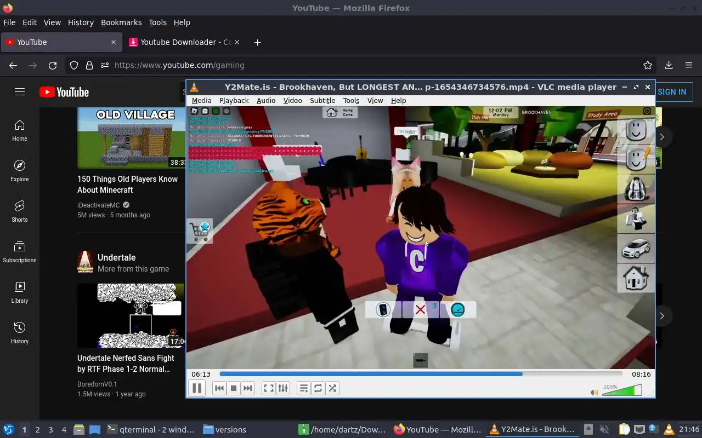Open the VLC Audio menu
This screenshot has height=438, width=702.
tap(266, 100)
